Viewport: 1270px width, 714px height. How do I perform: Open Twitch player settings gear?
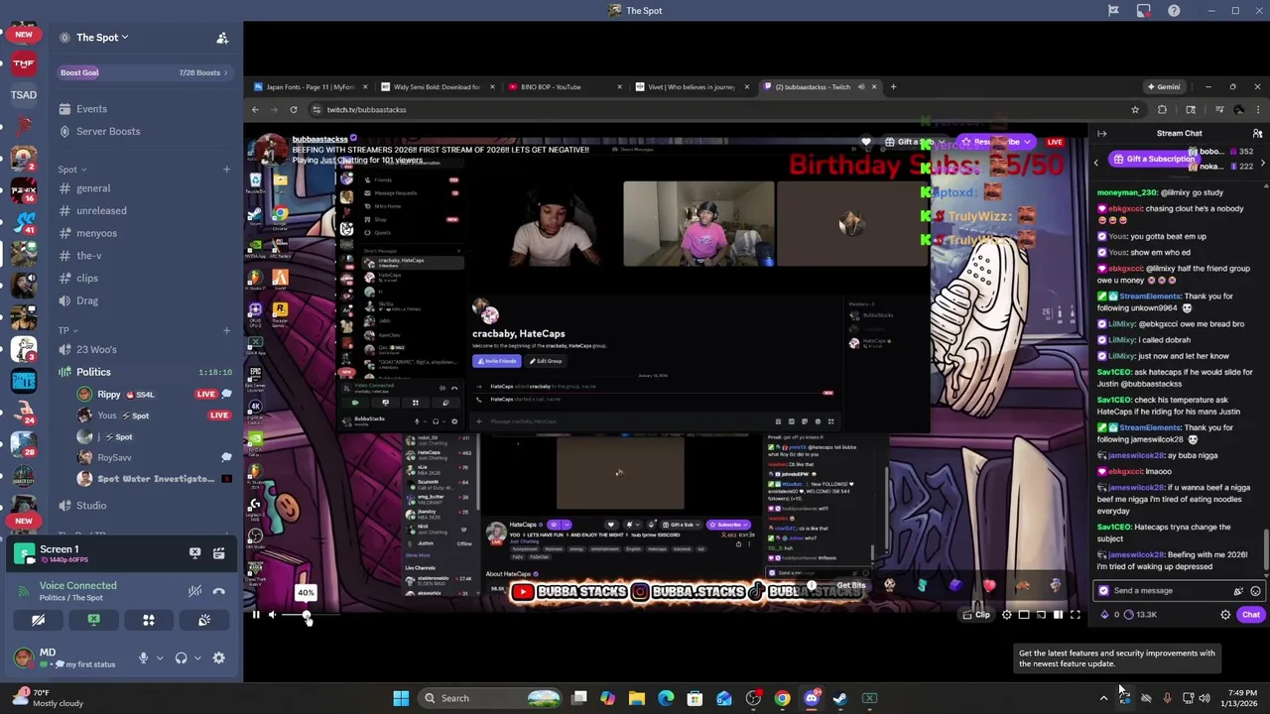[x=1006, y=615]
